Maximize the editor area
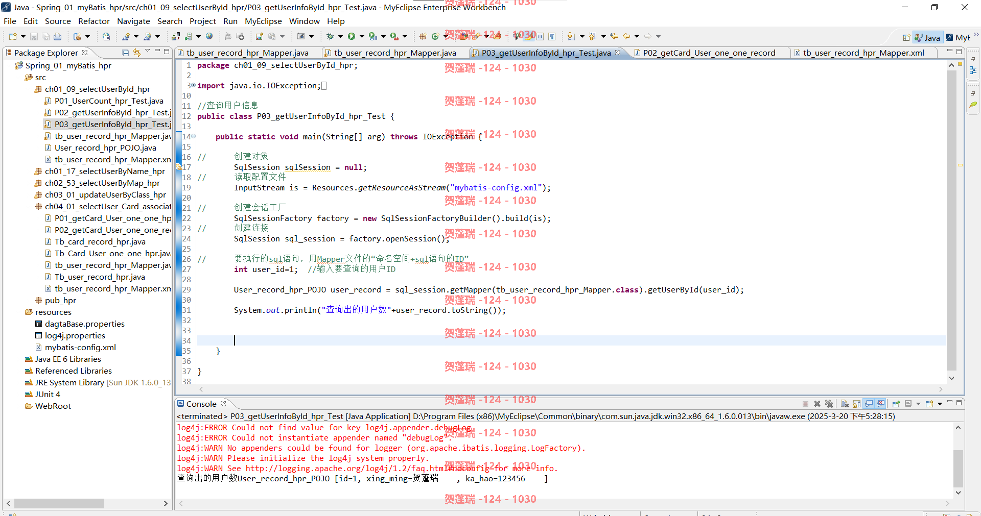Screen dimensions: 981x516 (959, 52)
